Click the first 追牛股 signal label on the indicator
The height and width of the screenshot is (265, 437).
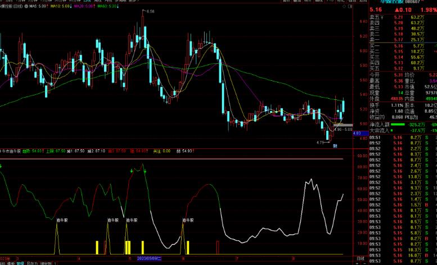click(62, 220)
